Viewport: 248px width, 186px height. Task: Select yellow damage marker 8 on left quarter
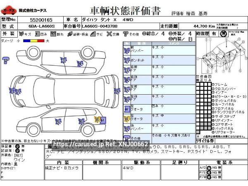click(97, 120)
